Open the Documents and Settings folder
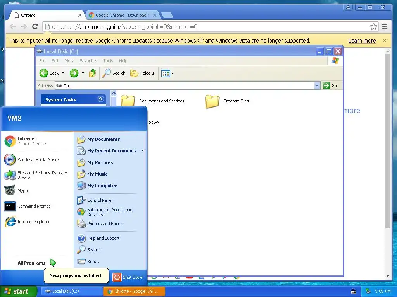 pyautogui.click(x=153, y=101)
